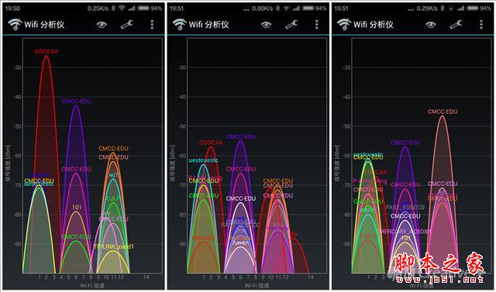
Task: Select the 'haven' network label in middle graph
Action: 241,242
